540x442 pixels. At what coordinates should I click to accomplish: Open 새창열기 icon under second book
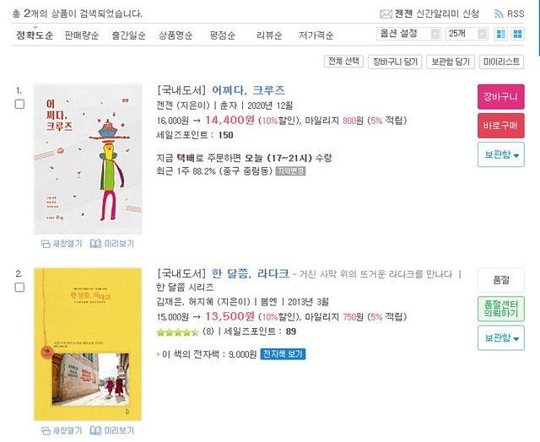click(x=46, y=431)
